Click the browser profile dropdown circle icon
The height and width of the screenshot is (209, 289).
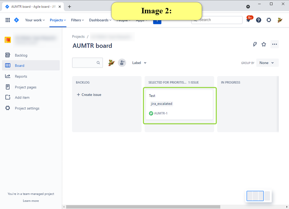(x=248, y=7)
